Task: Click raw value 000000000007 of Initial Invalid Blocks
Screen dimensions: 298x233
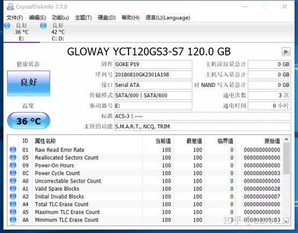Action: click(x=262, y=196)
